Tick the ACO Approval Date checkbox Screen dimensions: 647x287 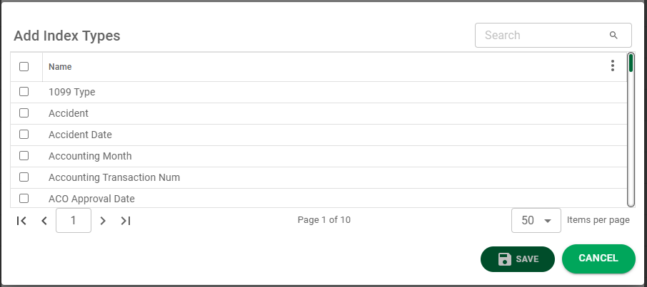coord(24,199)
